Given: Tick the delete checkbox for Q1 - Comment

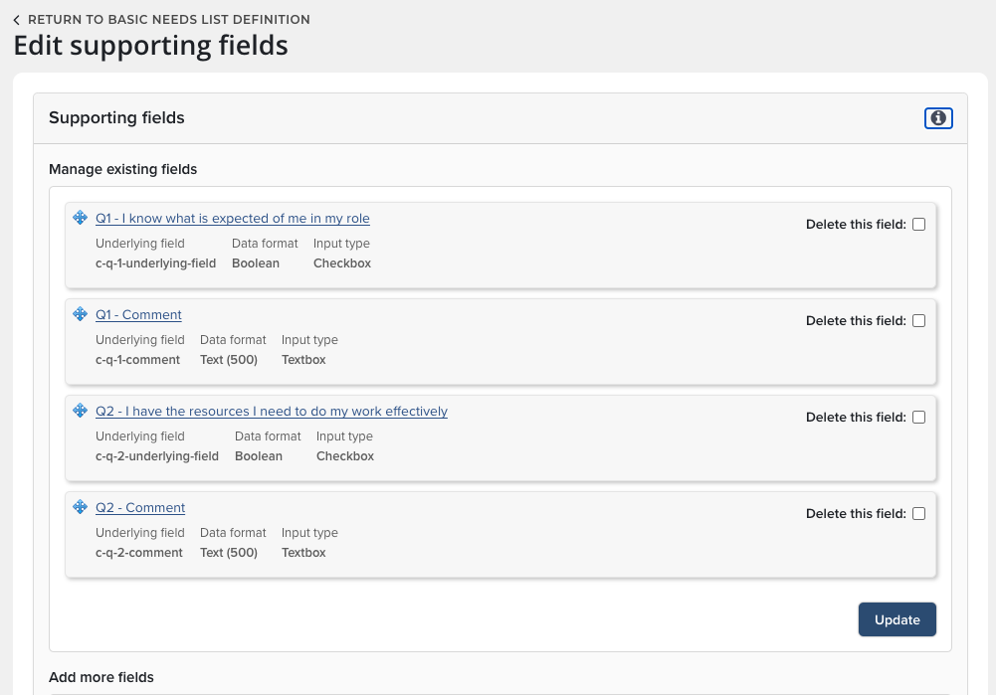Looking at the screenshot, I should pyautogui.click(x=918, y=321).
